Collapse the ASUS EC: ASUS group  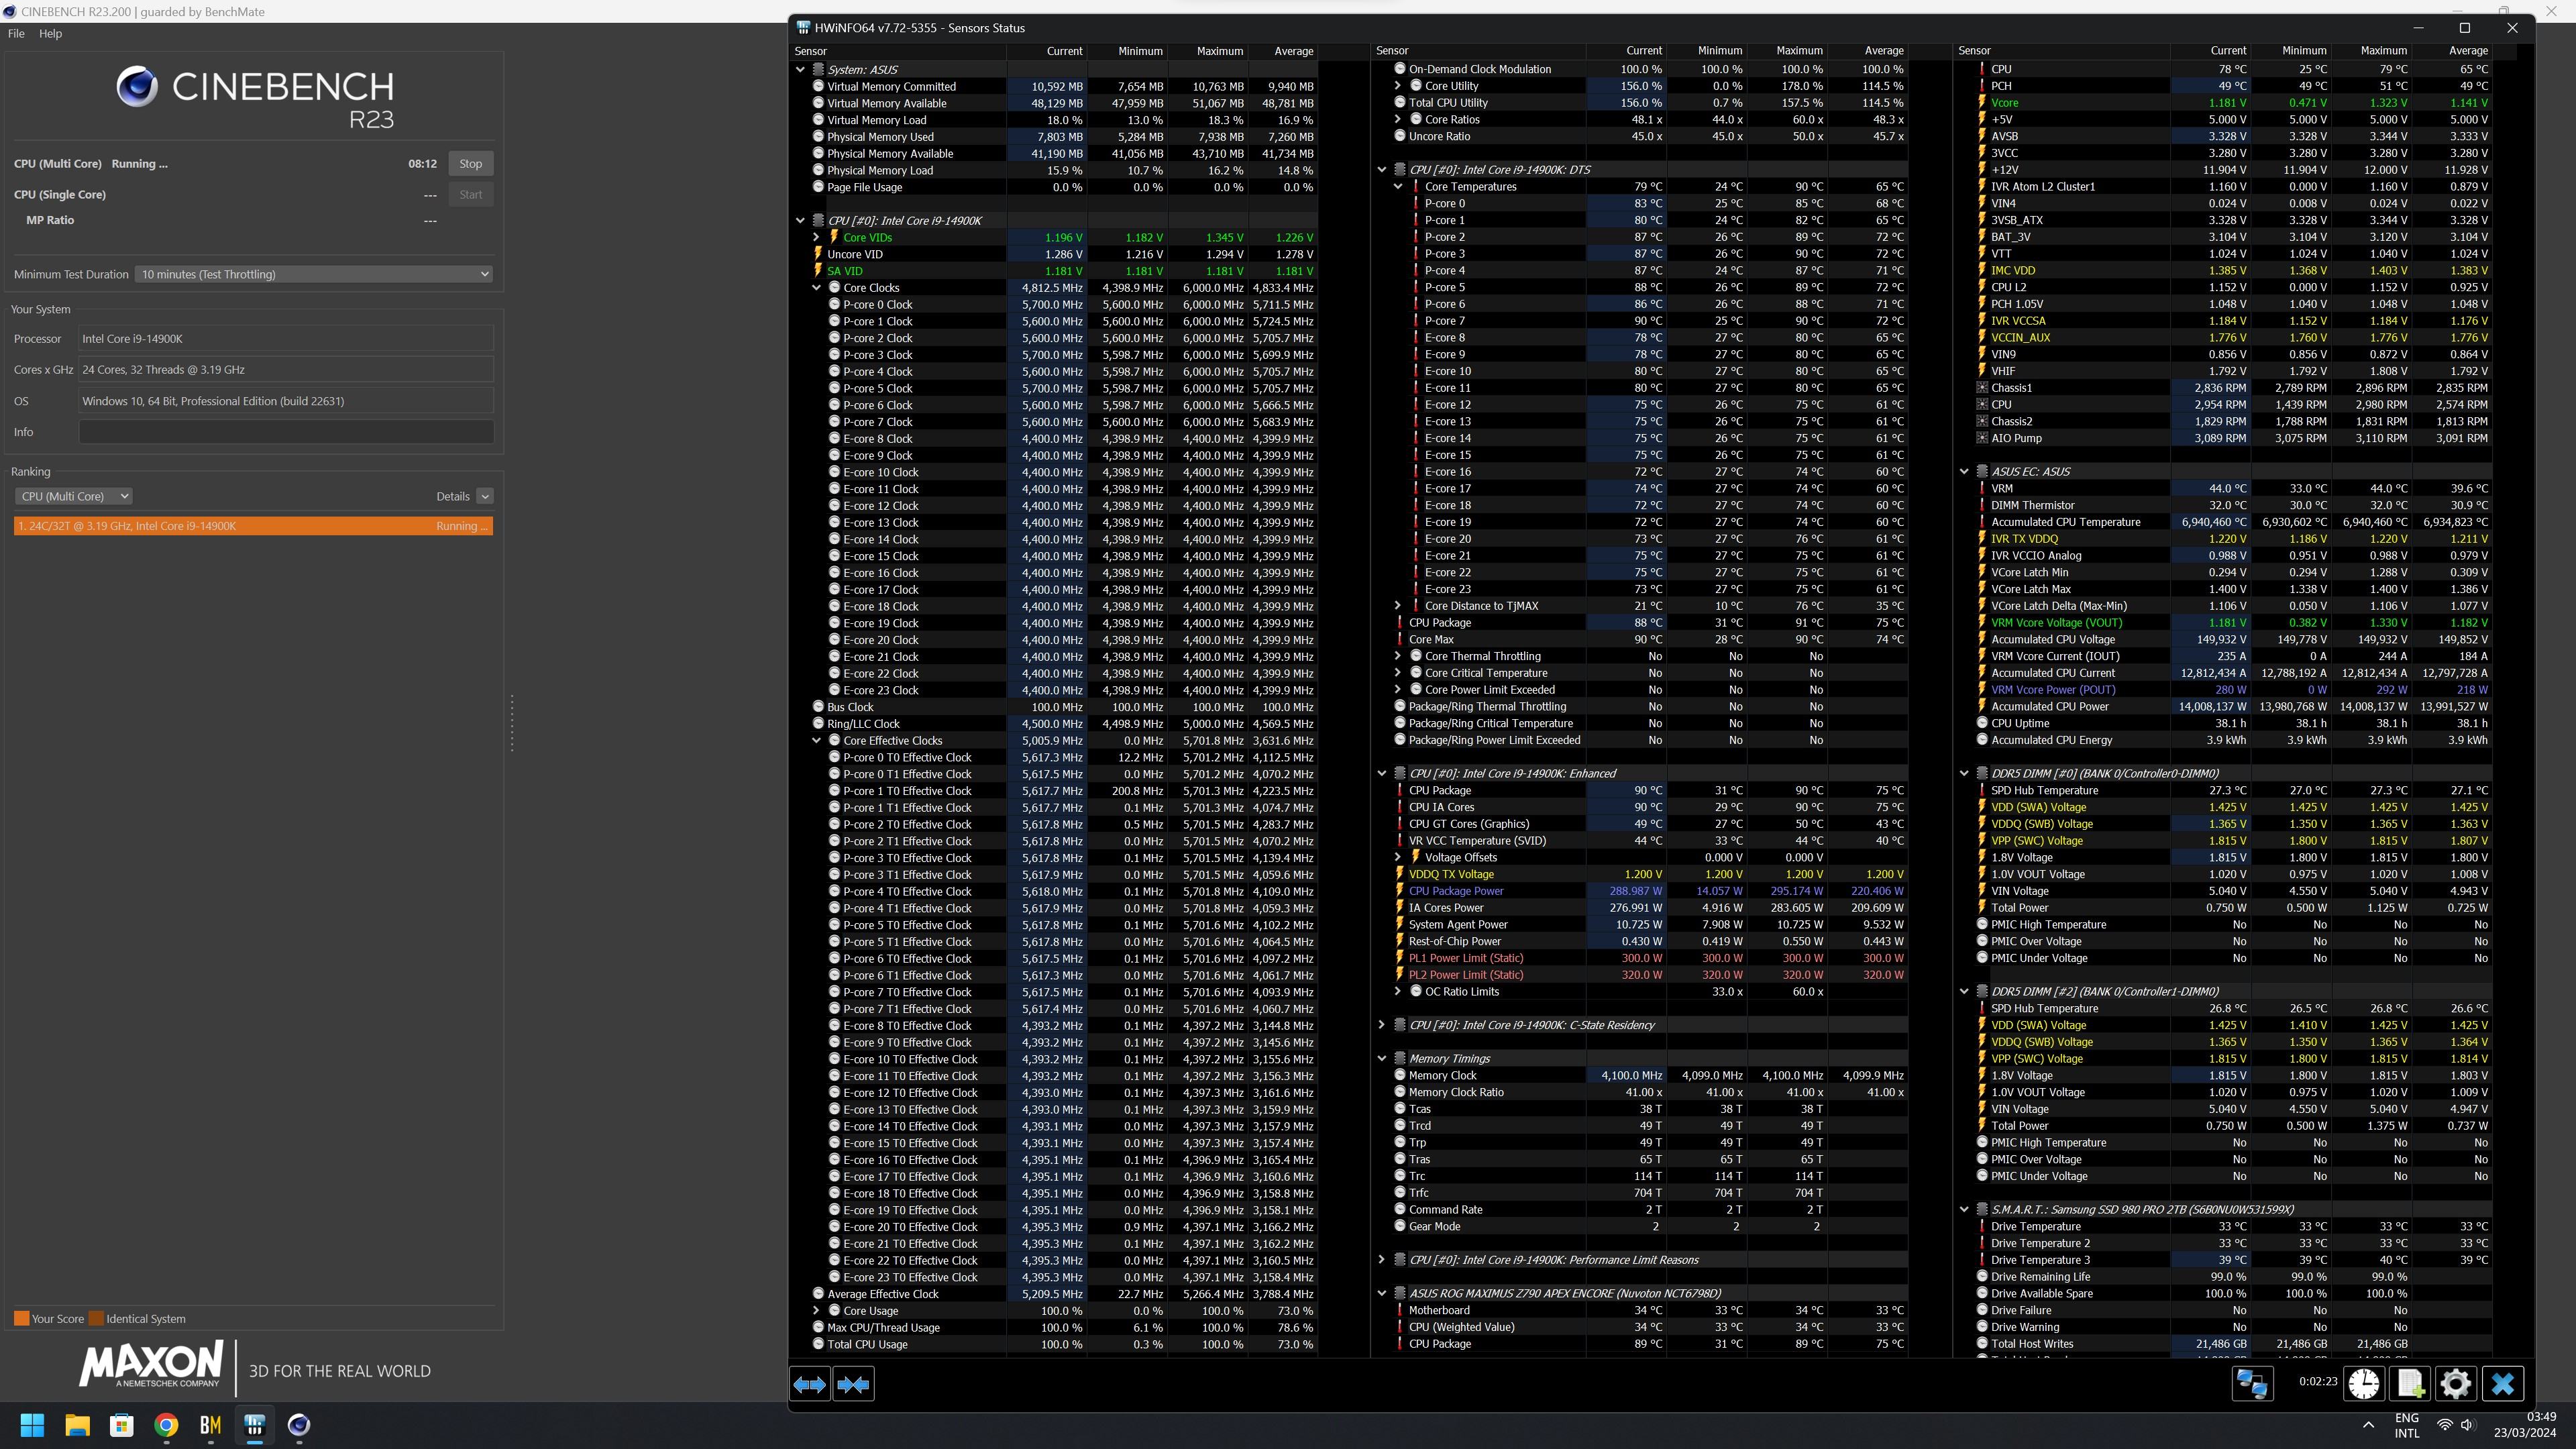click(x=1964, y=472)
